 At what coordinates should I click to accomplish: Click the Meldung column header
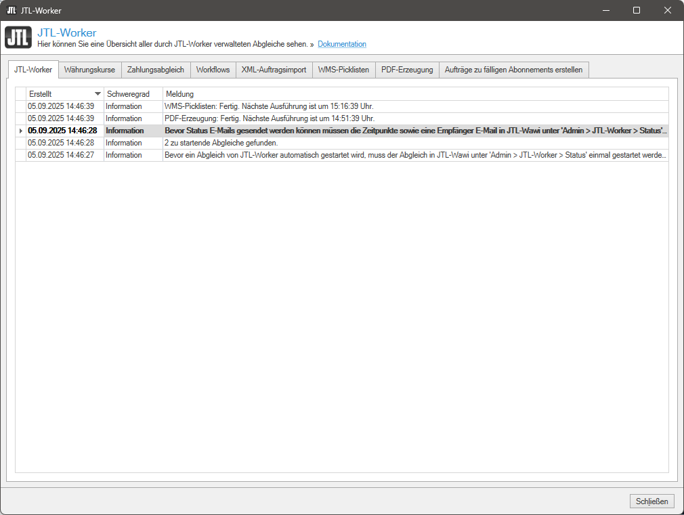click(414, 93)
